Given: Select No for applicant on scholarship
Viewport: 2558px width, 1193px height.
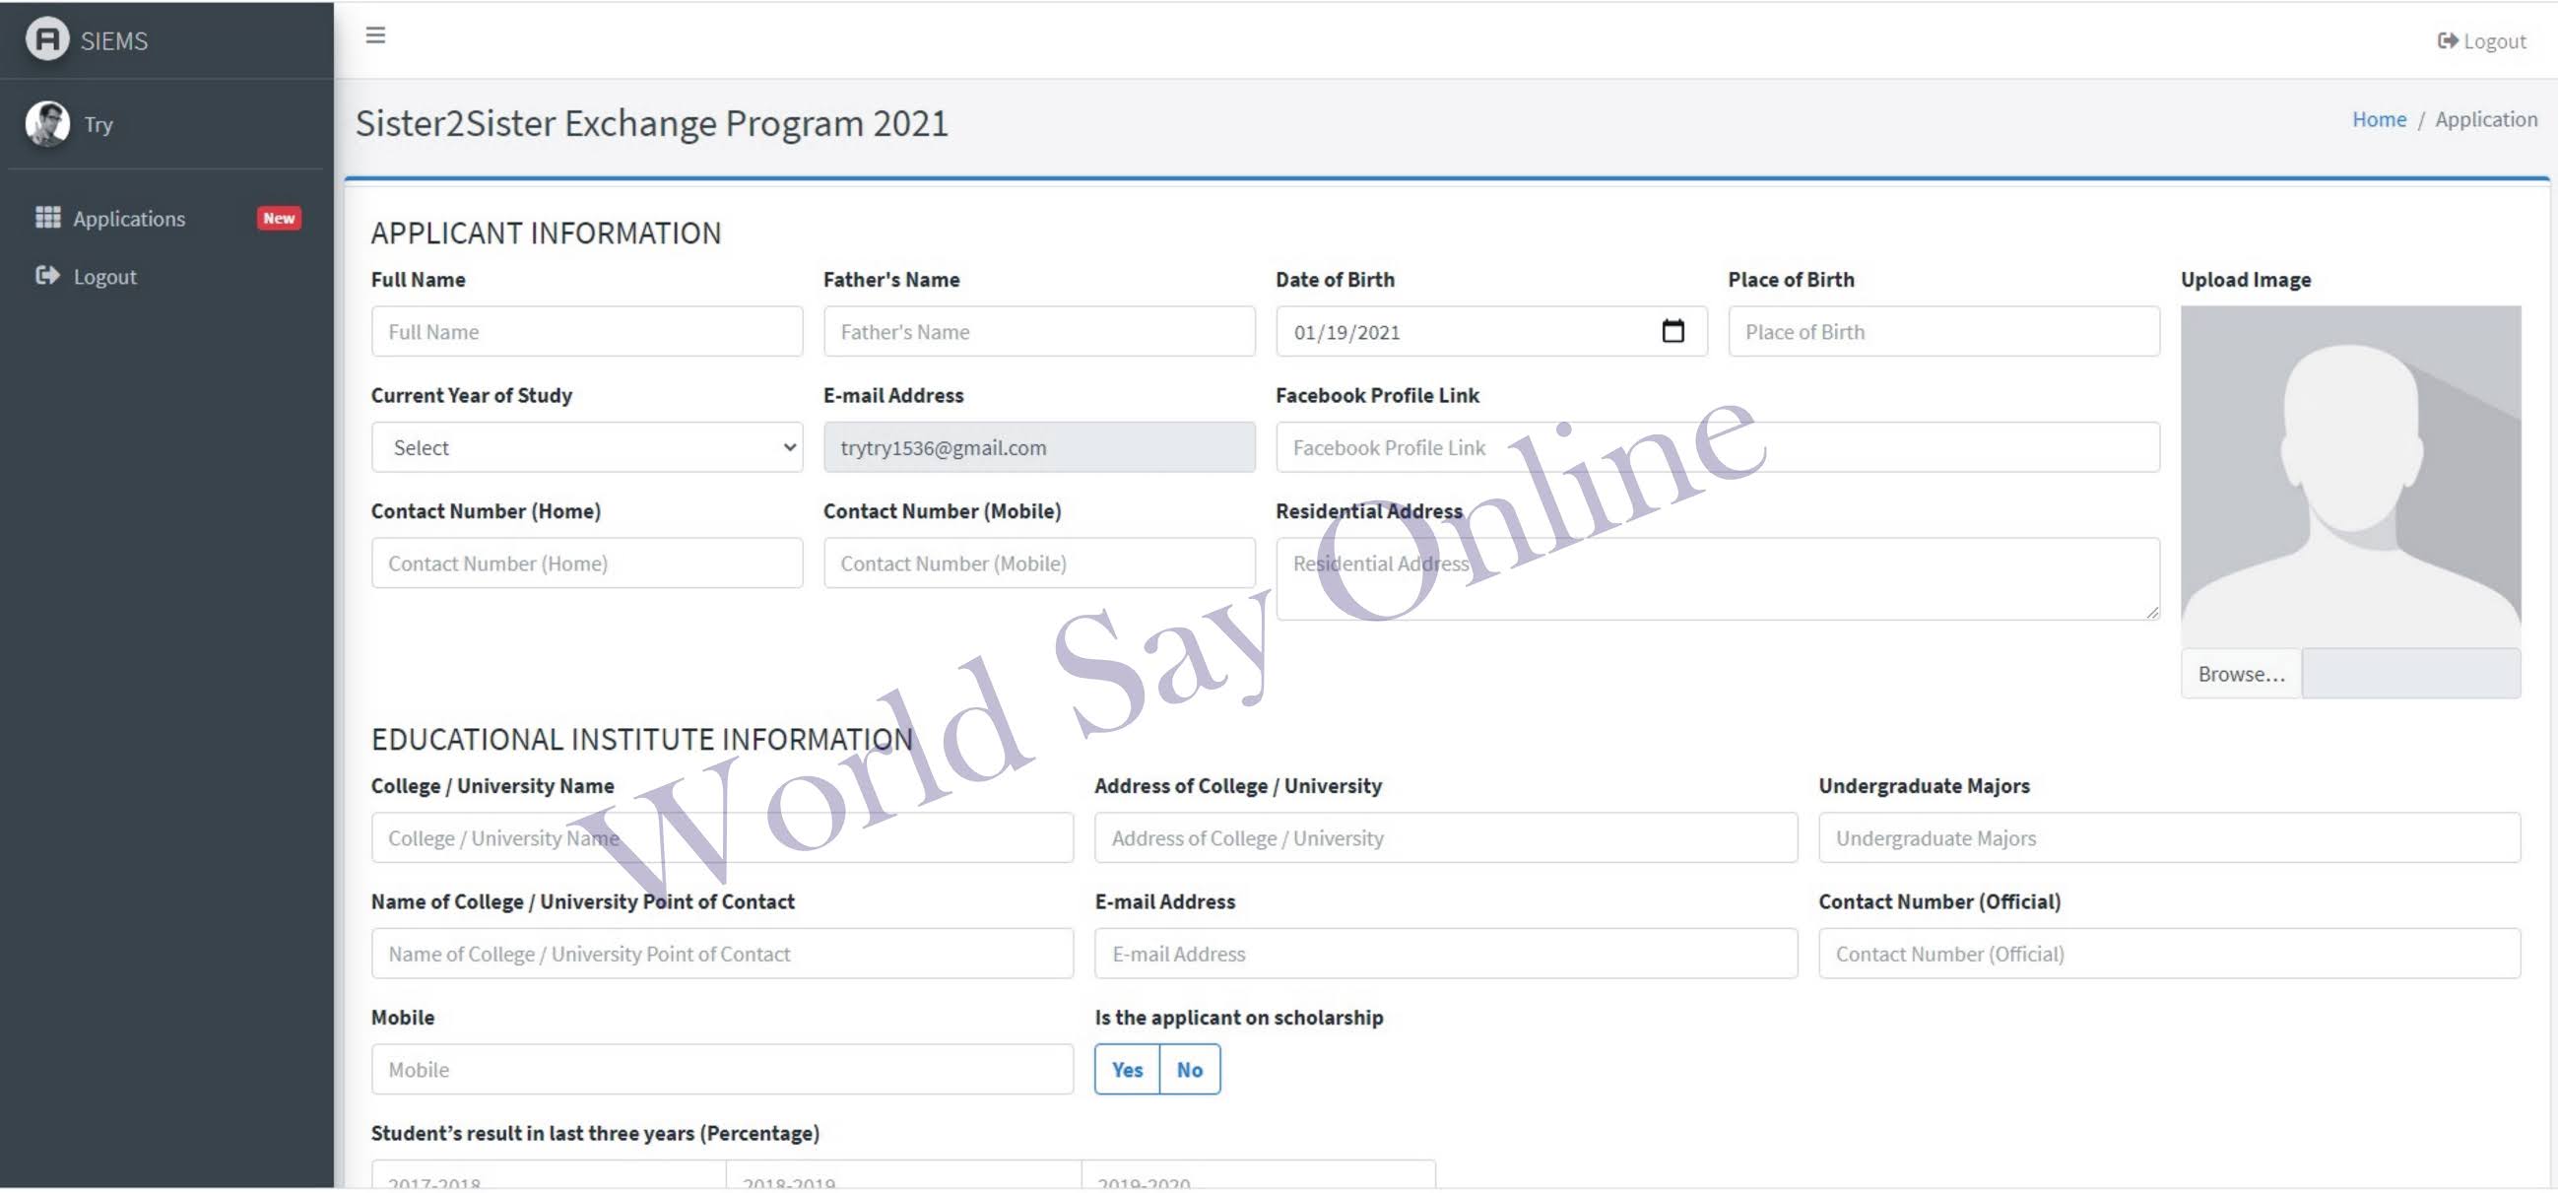Looking at the screenshot, I should point(1189,1071).
